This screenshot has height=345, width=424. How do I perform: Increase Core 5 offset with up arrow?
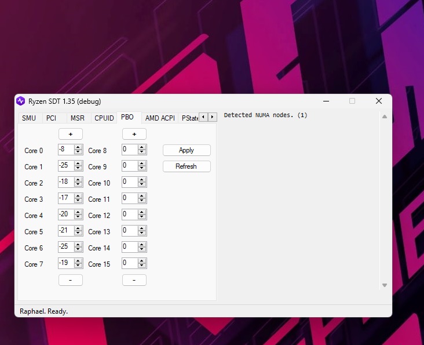point(78,228)
